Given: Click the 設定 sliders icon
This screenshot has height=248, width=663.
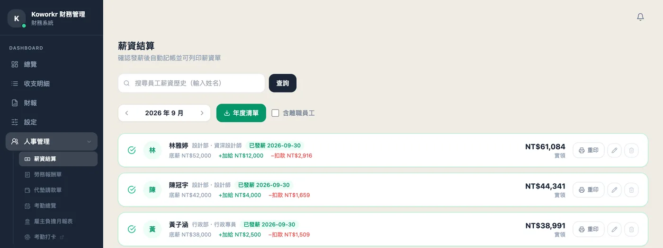Looking at the screenshot, I should coord(15,122).
